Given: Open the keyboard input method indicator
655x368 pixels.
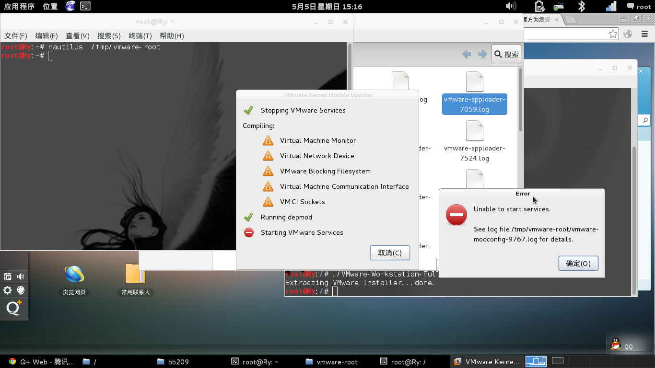Looking at the screenshot, I should pos(559,6).
